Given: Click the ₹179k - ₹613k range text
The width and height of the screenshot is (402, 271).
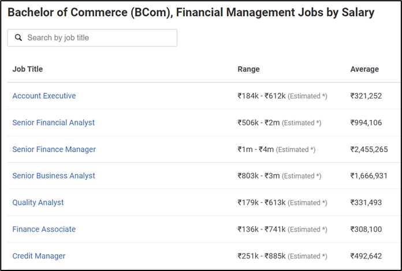Looking at the screenshot, I should [x=262, y=202].
